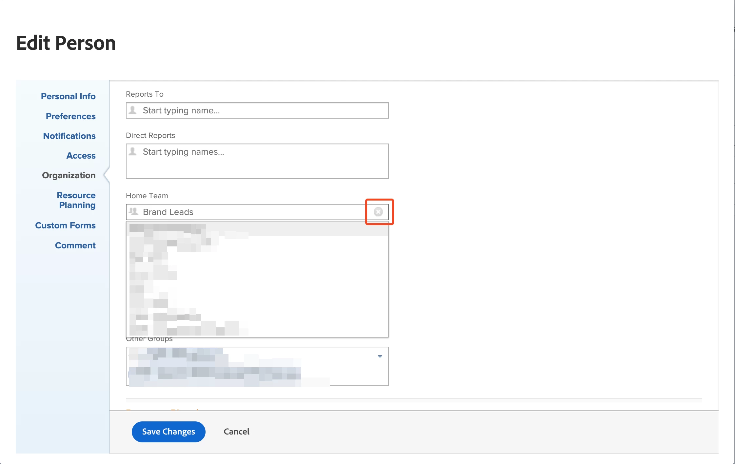Click the team icon beside Brand Leads
735x464 pixels.
[133, 211]
